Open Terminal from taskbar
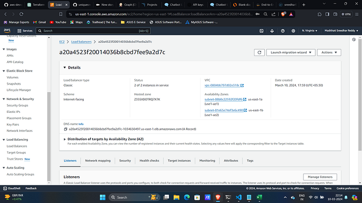This screenshot has height=203, width=362. 228,197
